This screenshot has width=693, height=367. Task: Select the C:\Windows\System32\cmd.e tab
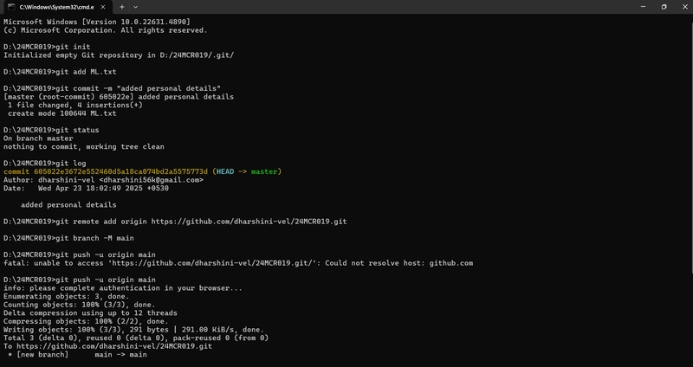click(x=56, y=7)
